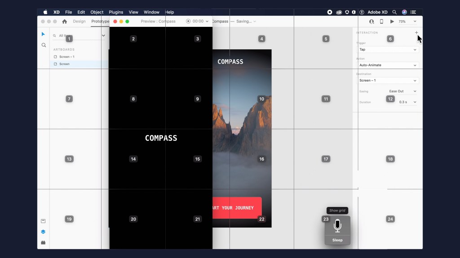
Task: Select the Screen – 1 artboard layer
Action: coord(66,57)
